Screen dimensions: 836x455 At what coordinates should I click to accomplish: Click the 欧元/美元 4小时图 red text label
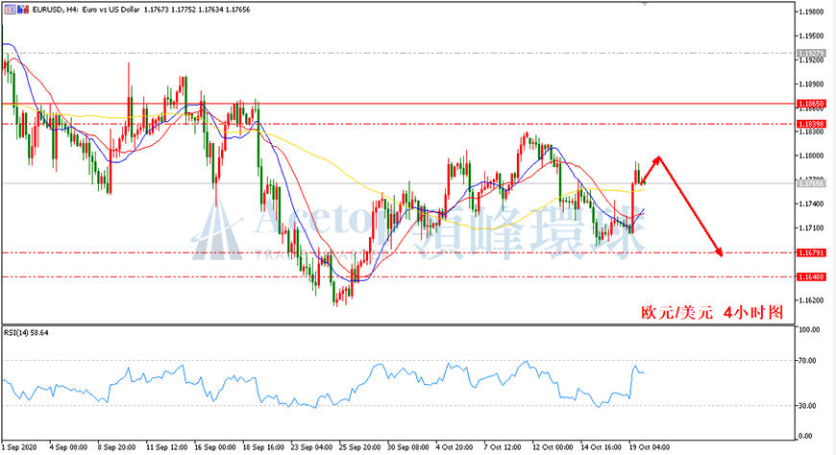(x=712, y=312)
